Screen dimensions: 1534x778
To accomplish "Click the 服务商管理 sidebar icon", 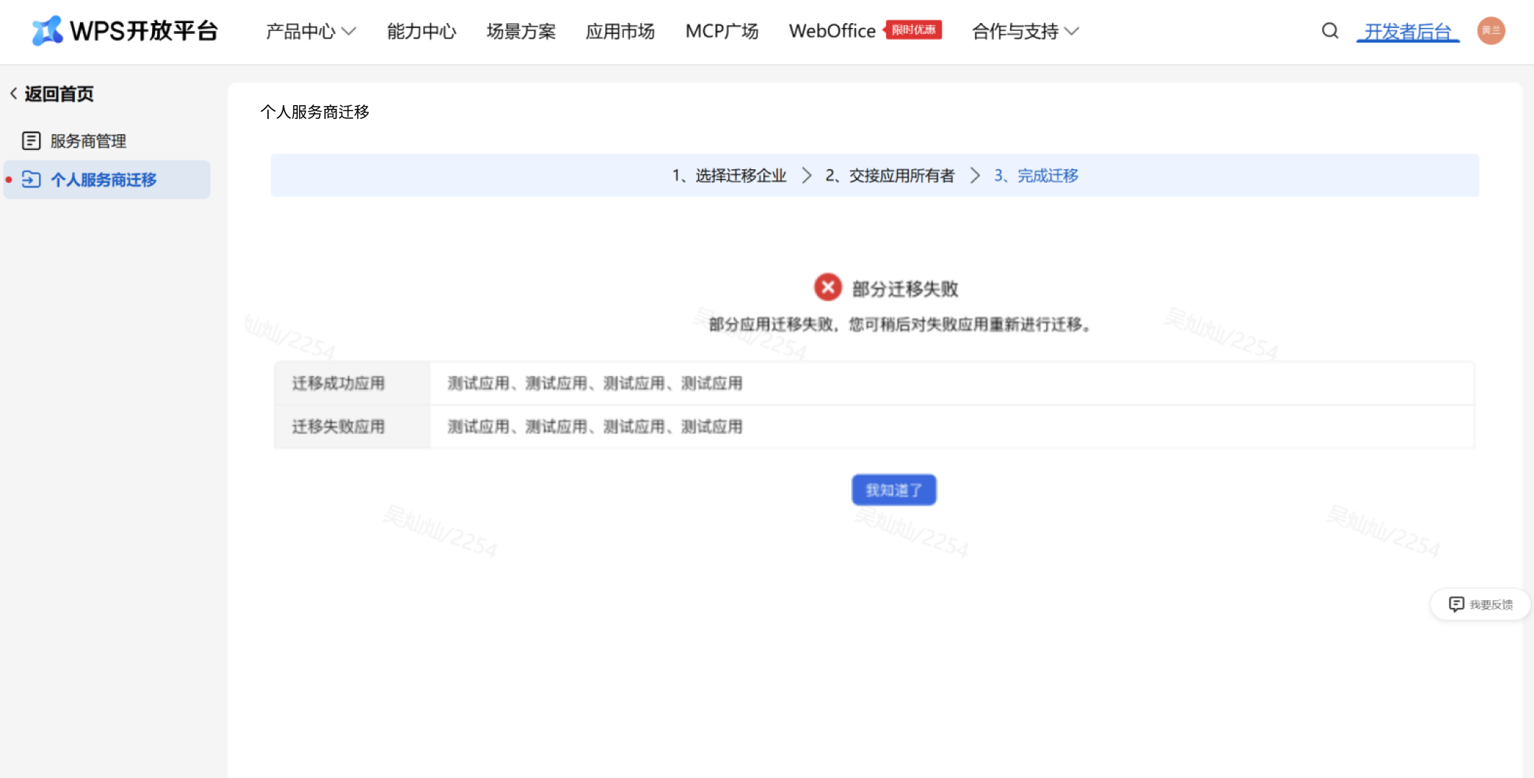I will click(31, 140).
